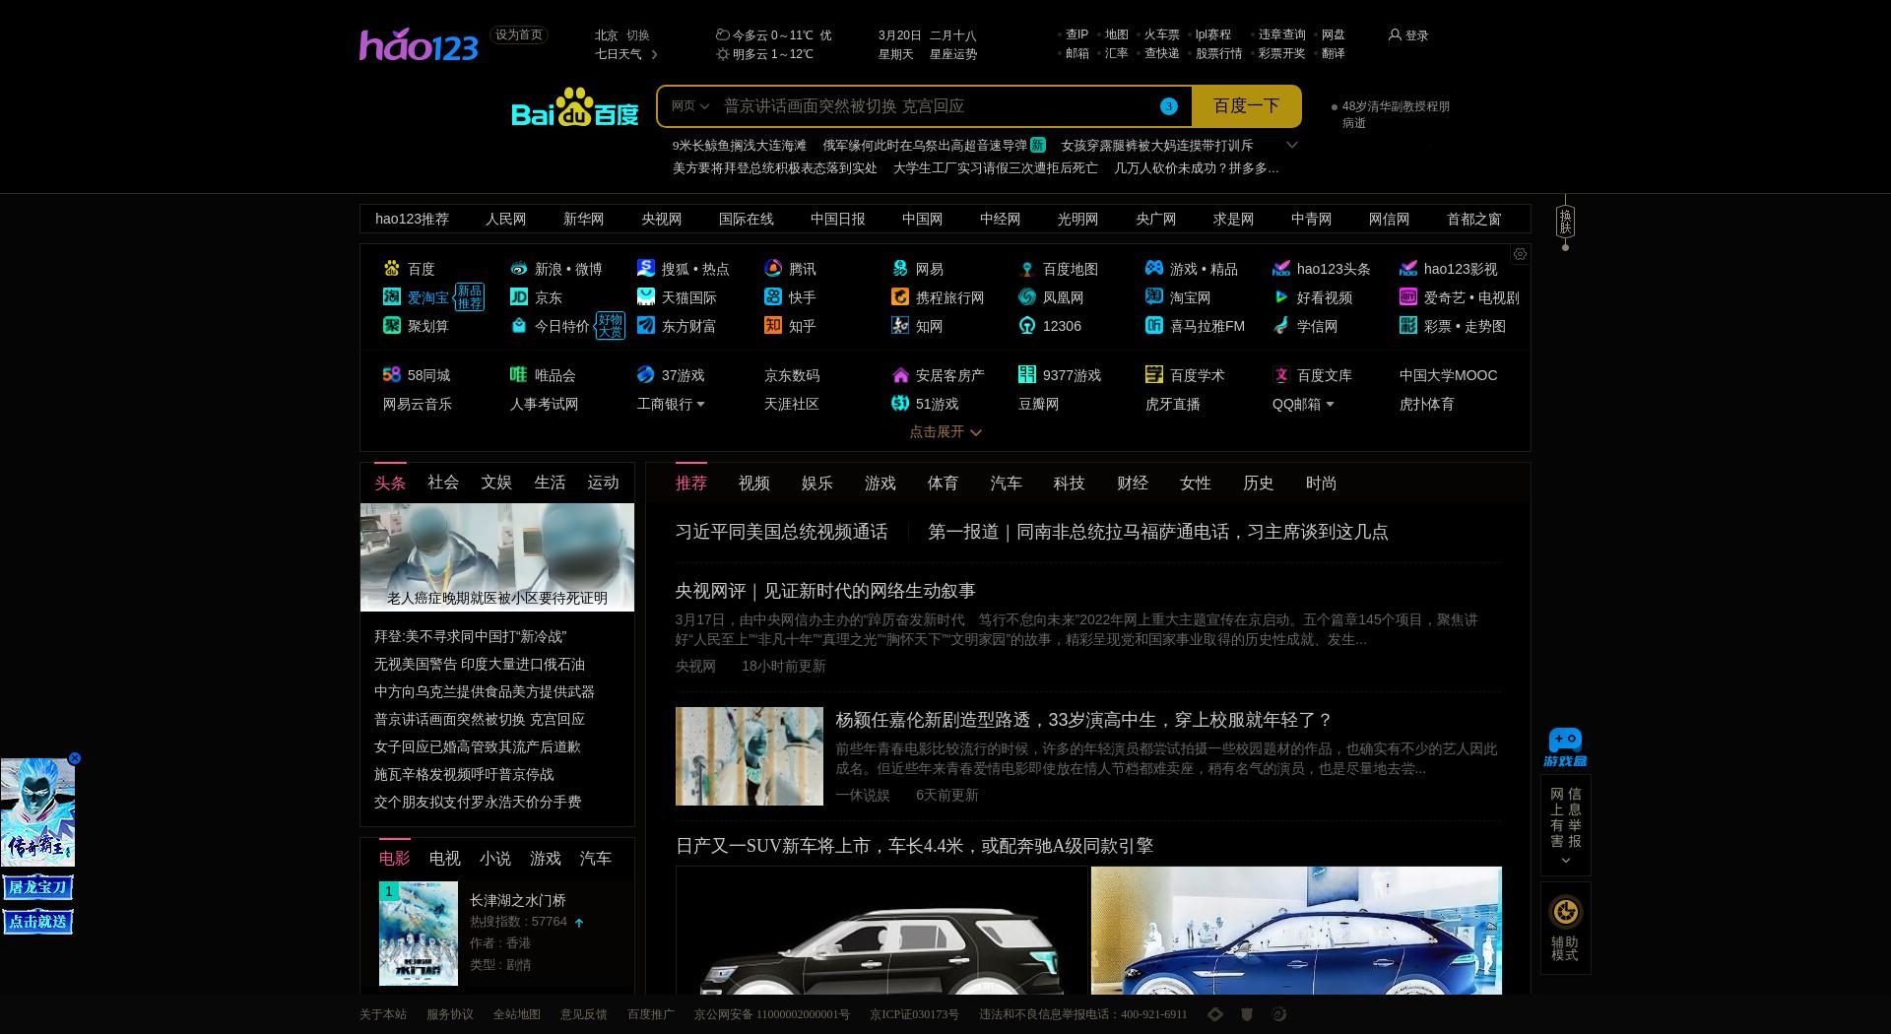Screen dimensions: 1891x1034
Task: Switch to the 电视 ranking tab
Action: [445, 859]
